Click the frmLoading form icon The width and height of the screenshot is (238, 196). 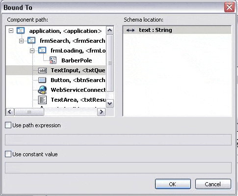pos(42,50)
